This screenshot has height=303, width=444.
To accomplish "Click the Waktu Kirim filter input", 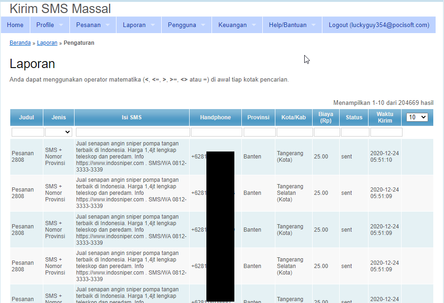I will [x=386, y=132].
